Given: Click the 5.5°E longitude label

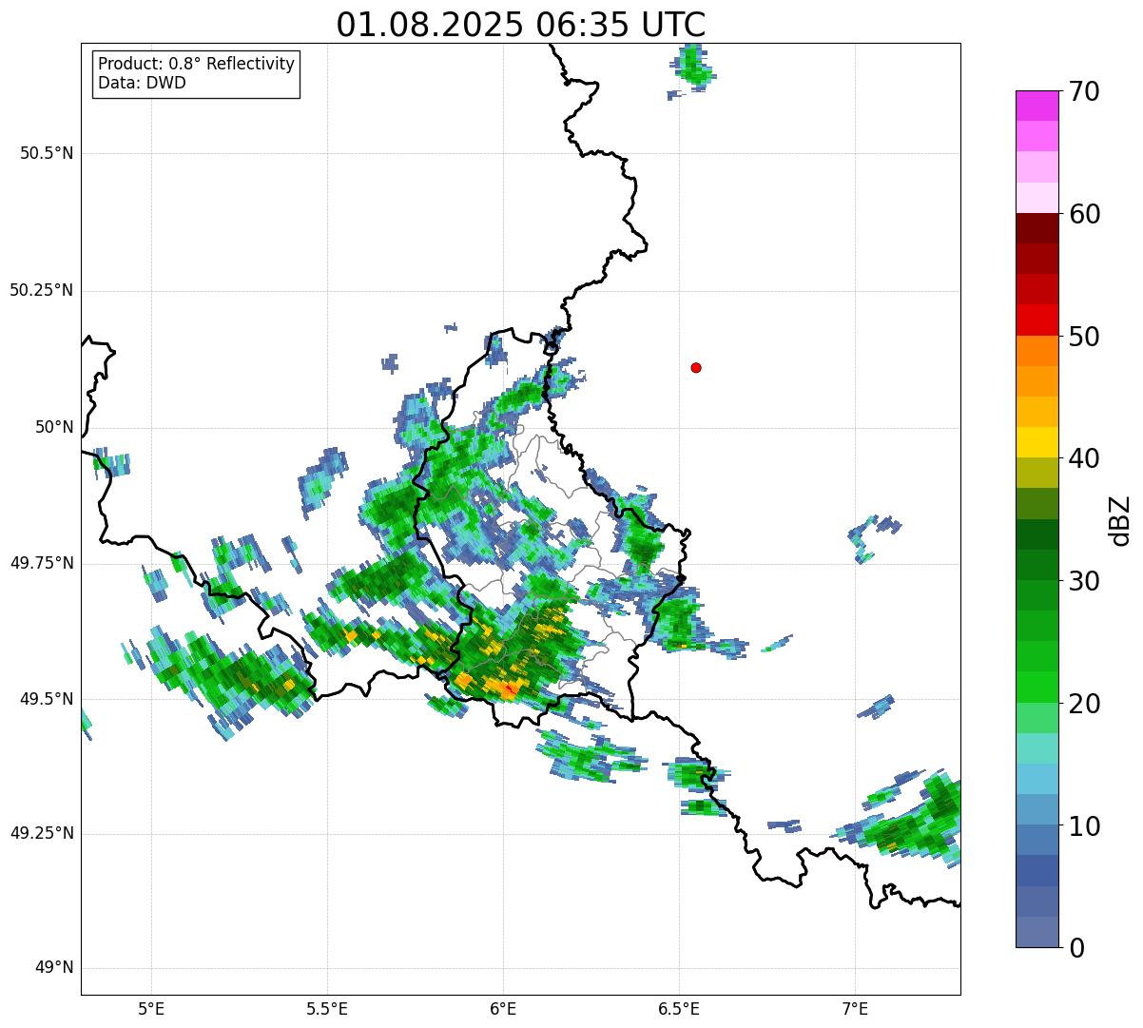Looking at the screenshot, I should tap(327, 1009).
